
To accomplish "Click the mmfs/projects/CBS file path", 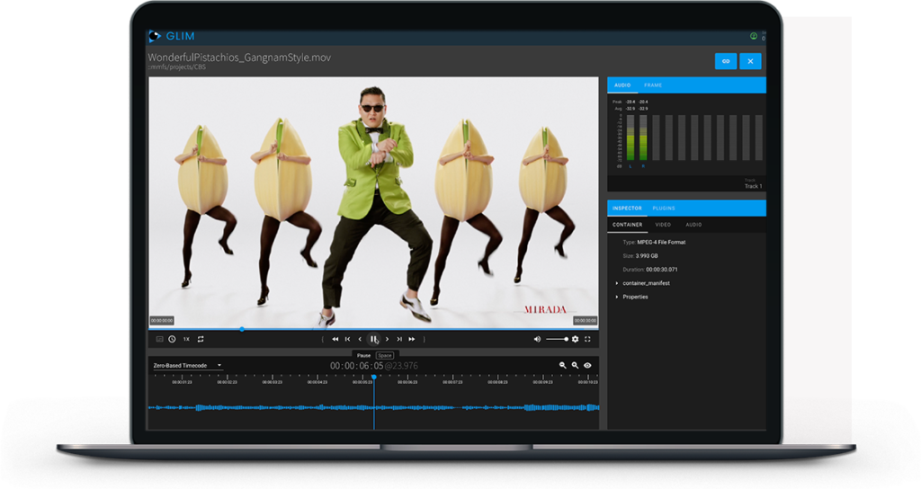I will coord(177,67).
